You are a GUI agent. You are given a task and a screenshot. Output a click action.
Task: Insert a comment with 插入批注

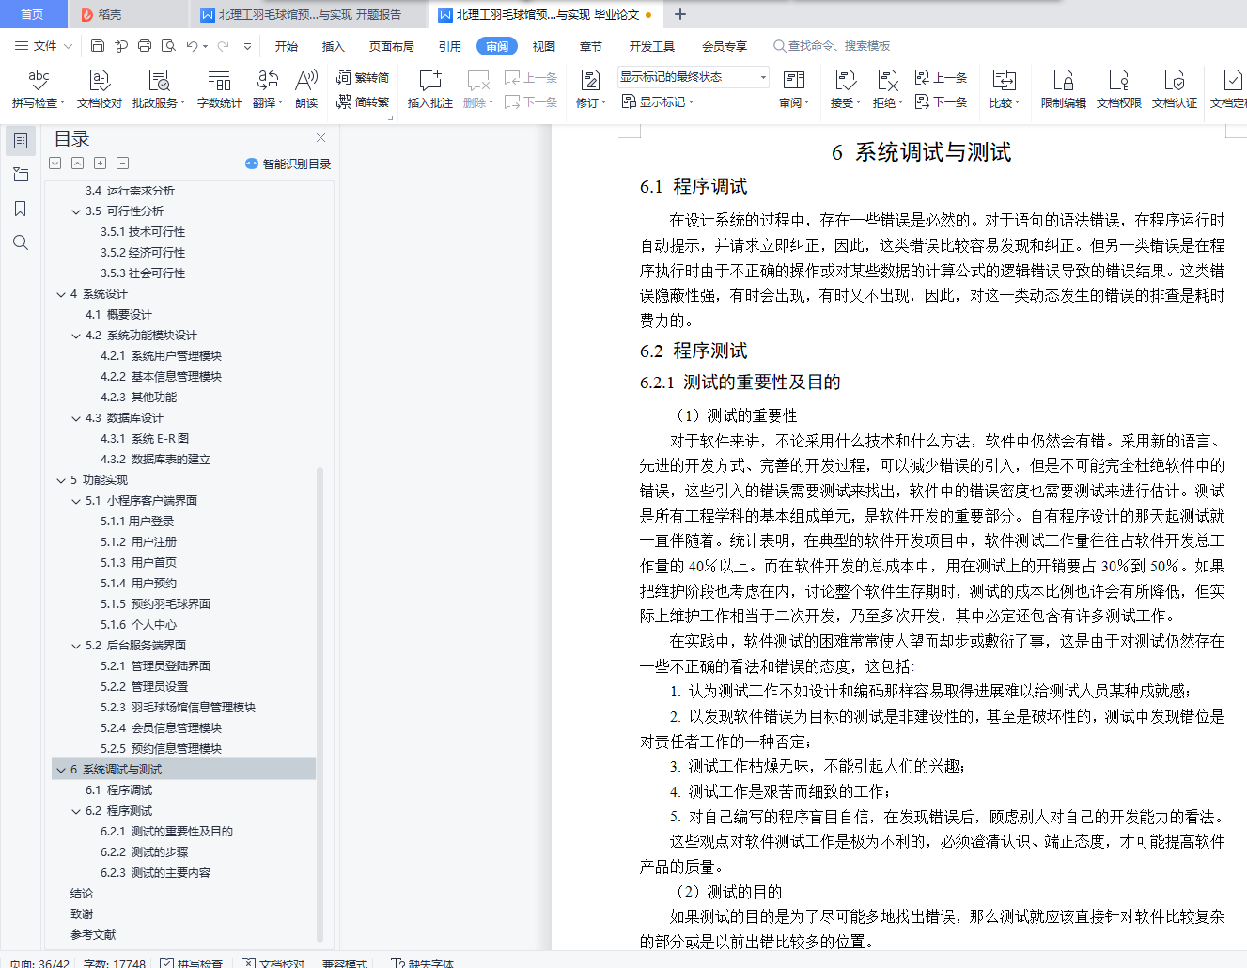429,89
